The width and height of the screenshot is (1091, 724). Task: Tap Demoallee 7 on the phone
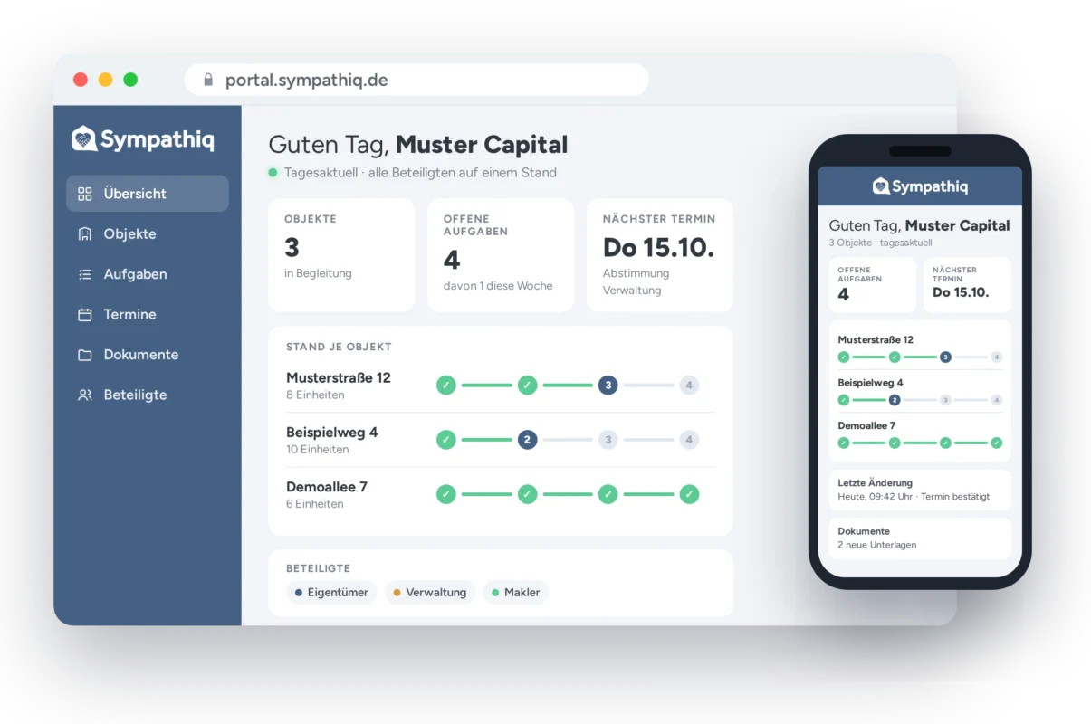point(920,433)
